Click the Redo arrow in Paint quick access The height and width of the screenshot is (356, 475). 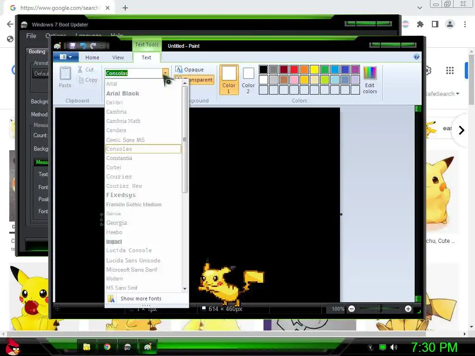(93, 46)
